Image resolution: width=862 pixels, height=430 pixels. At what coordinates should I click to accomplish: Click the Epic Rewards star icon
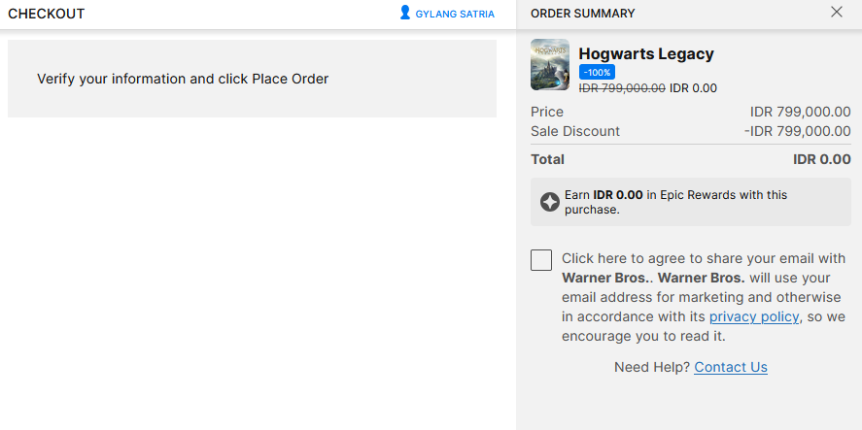click(550, 202)
